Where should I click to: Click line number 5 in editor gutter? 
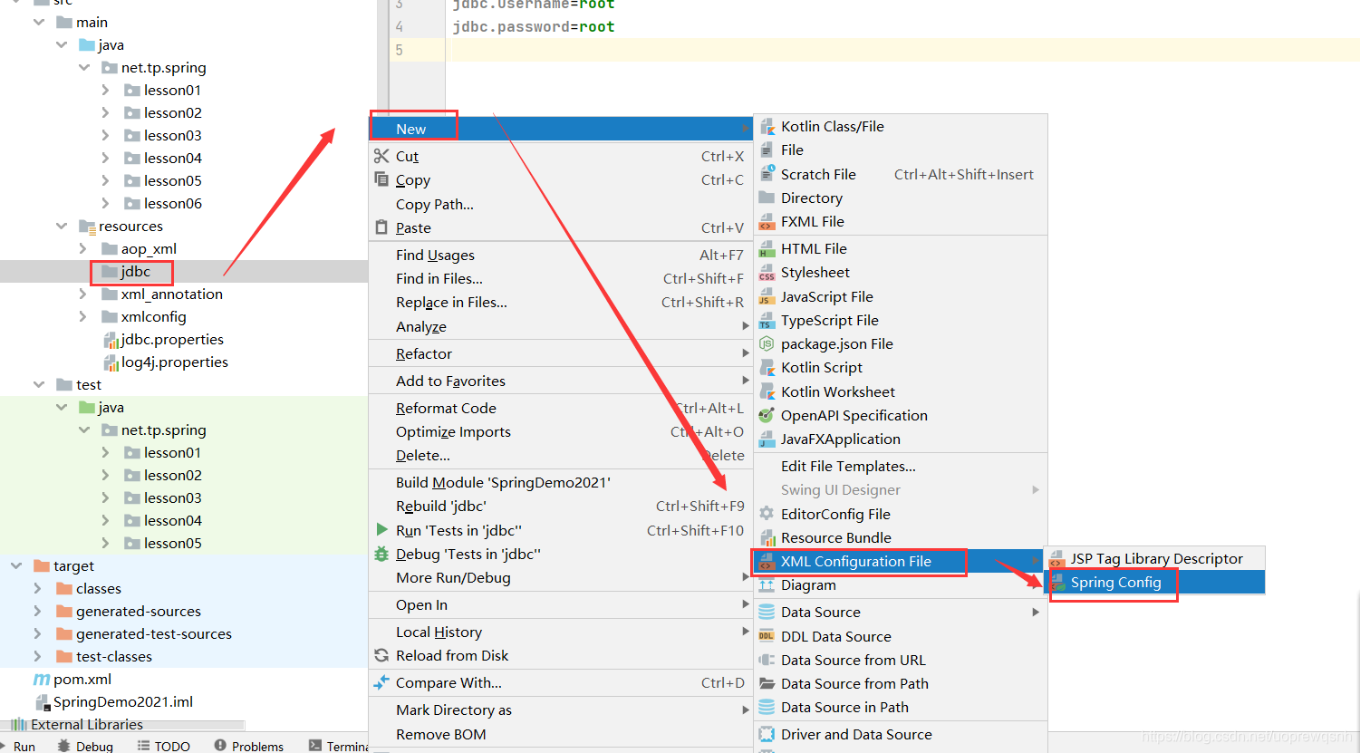point(399,50)
